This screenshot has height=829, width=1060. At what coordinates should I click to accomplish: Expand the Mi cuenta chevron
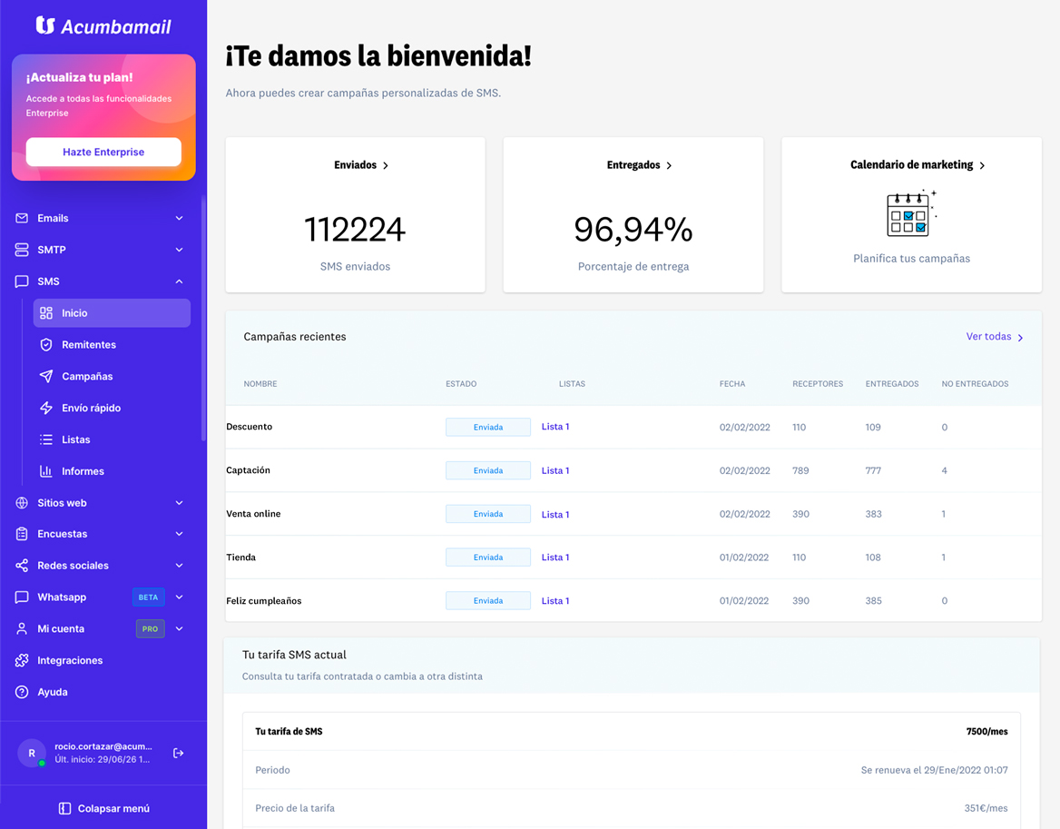tap(179, 629)
